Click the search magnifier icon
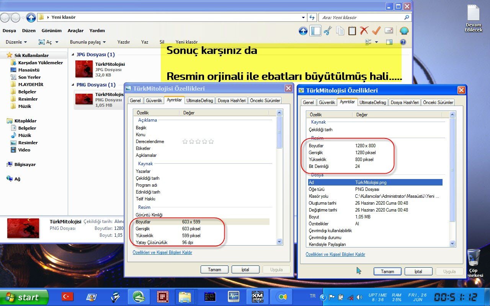 [x=407, y=17]
